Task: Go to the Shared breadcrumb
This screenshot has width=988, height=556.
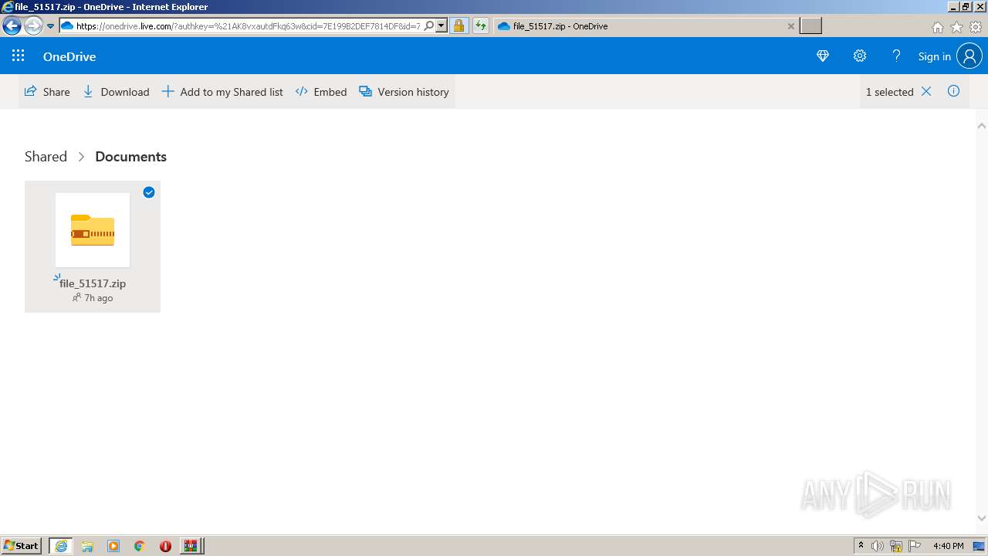Action: coord(46,157)
